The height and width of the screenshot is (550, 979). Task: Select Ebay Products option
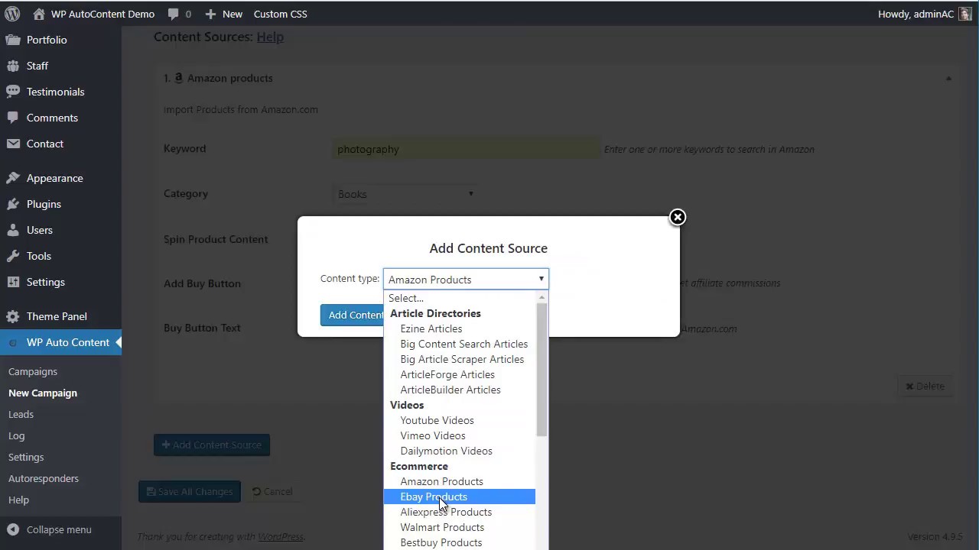coord(460,497)
